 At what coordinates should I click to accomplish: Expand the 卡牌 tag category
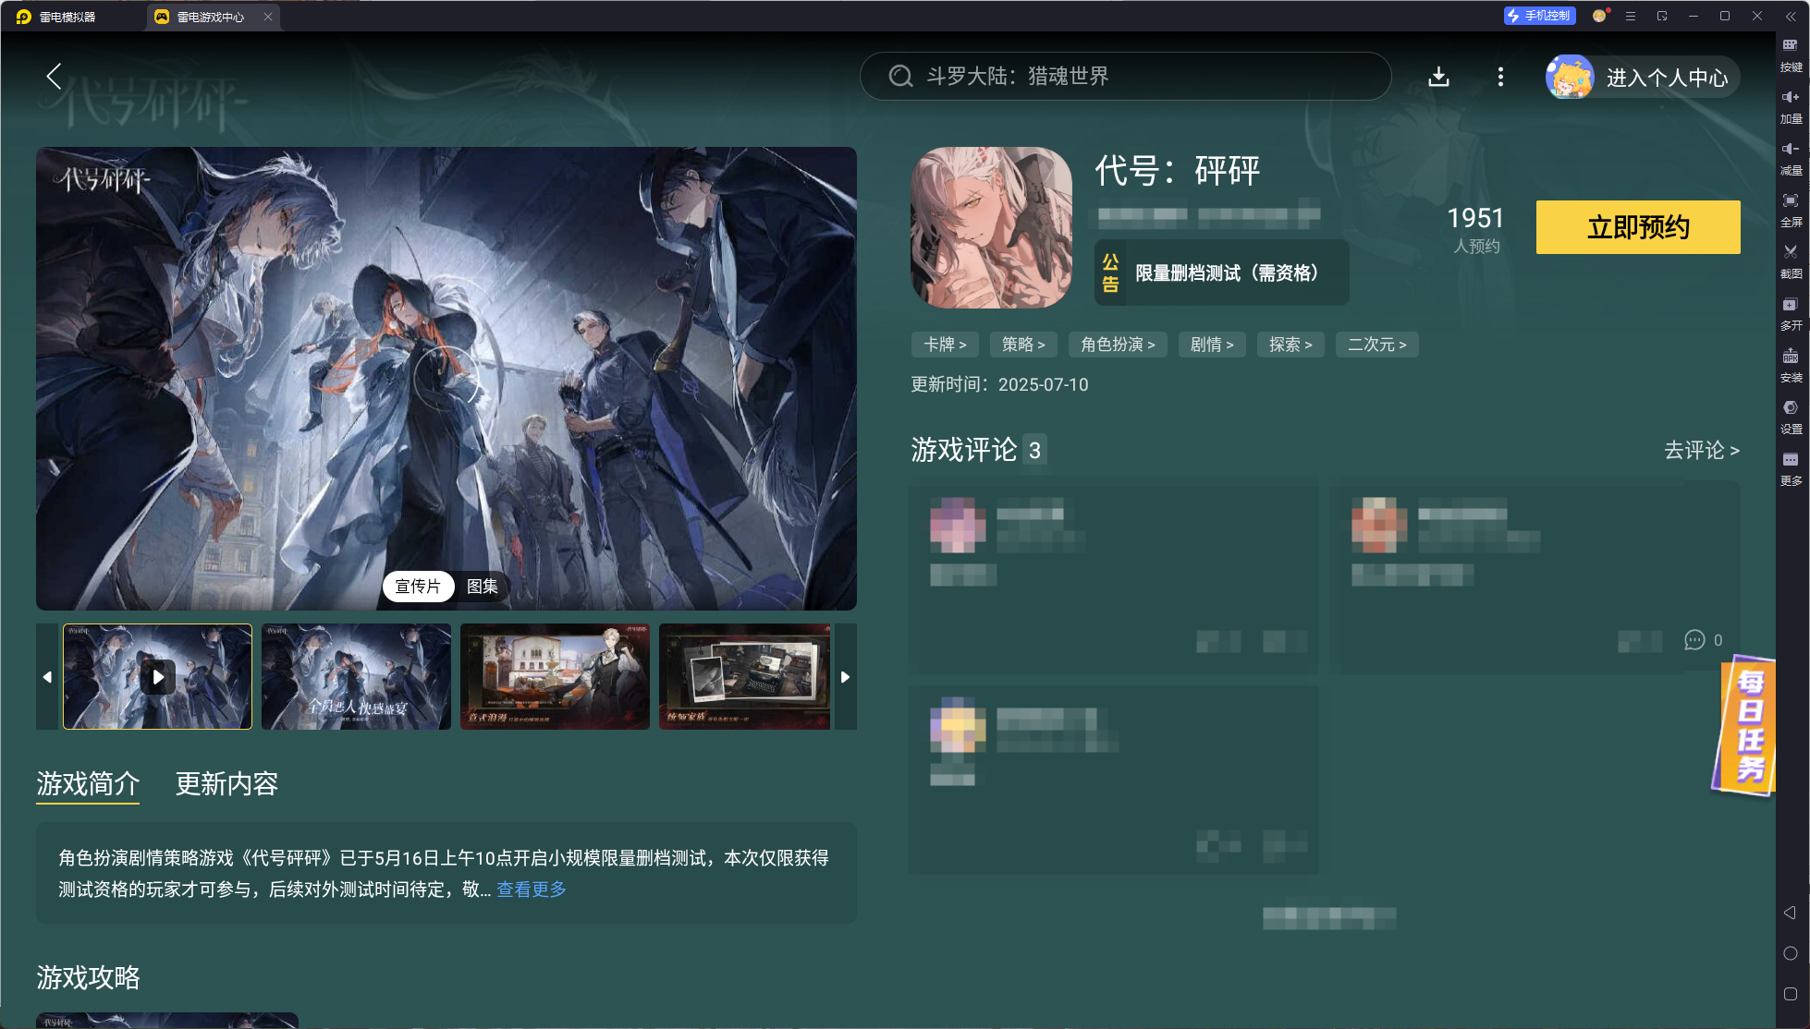(945, 345)
